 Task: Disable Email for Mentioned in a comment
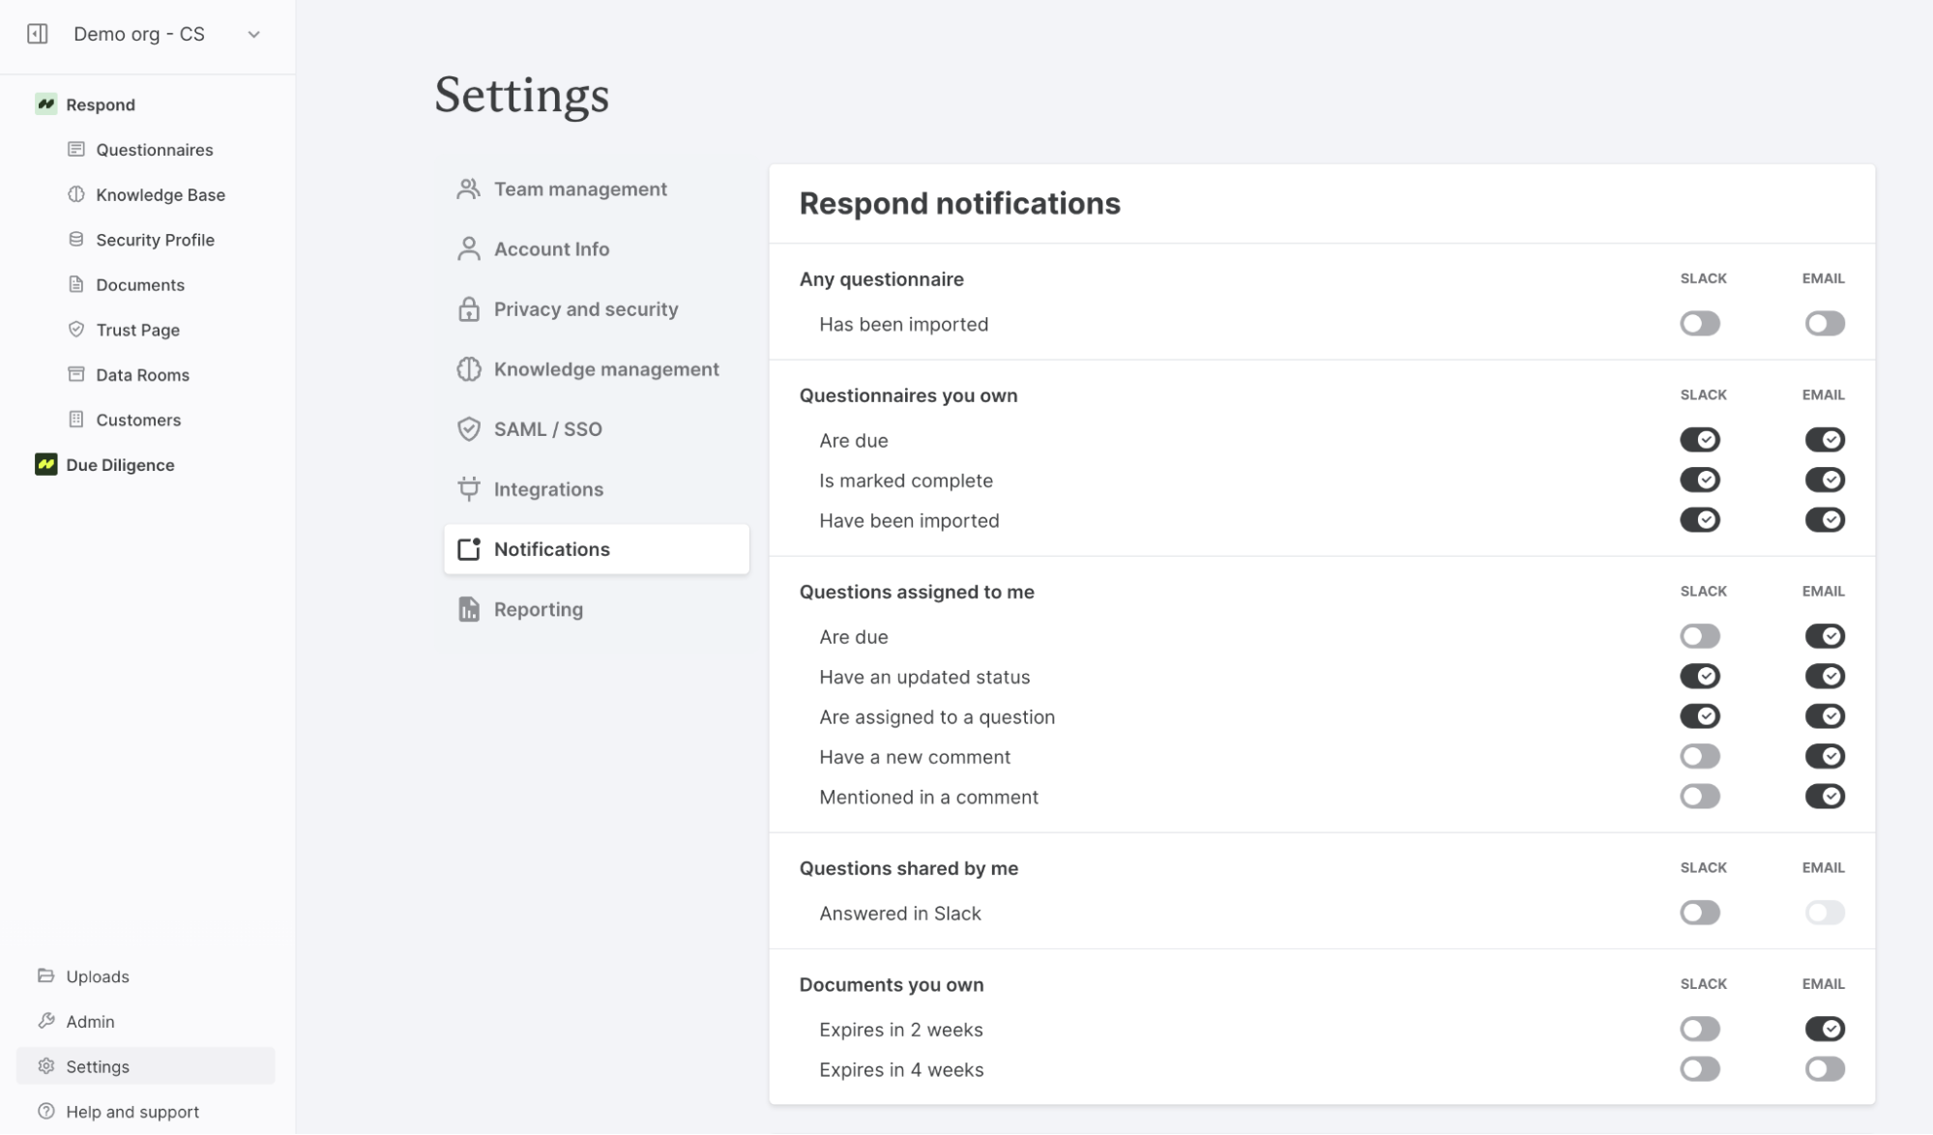[x=1825, y=796]
